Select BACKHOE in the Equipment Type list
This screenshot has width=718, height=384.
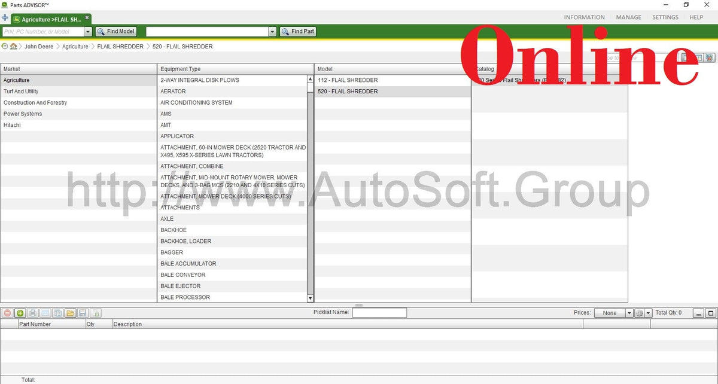(x=174, y=230)
